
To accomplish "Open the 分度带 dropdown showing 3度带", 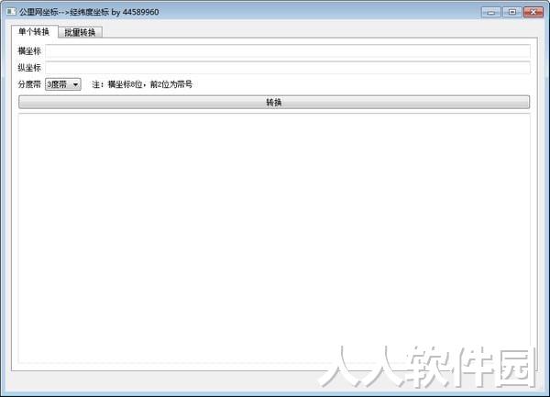I will click(x=63, y=84).
